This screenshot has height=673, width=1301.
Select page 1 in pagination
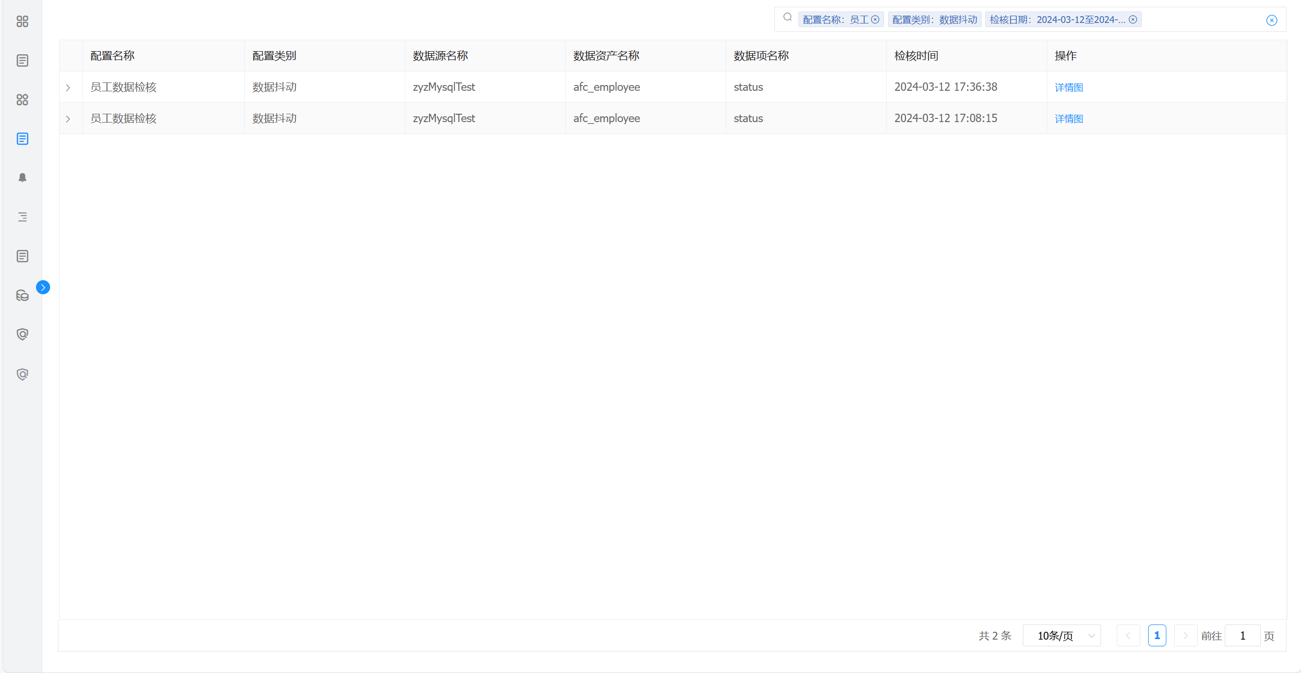1156,635
